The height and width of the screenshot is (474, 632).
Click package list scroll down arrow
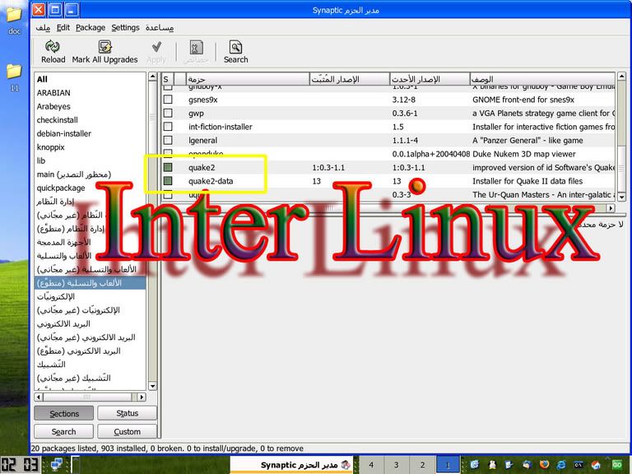tap(621, 197)
